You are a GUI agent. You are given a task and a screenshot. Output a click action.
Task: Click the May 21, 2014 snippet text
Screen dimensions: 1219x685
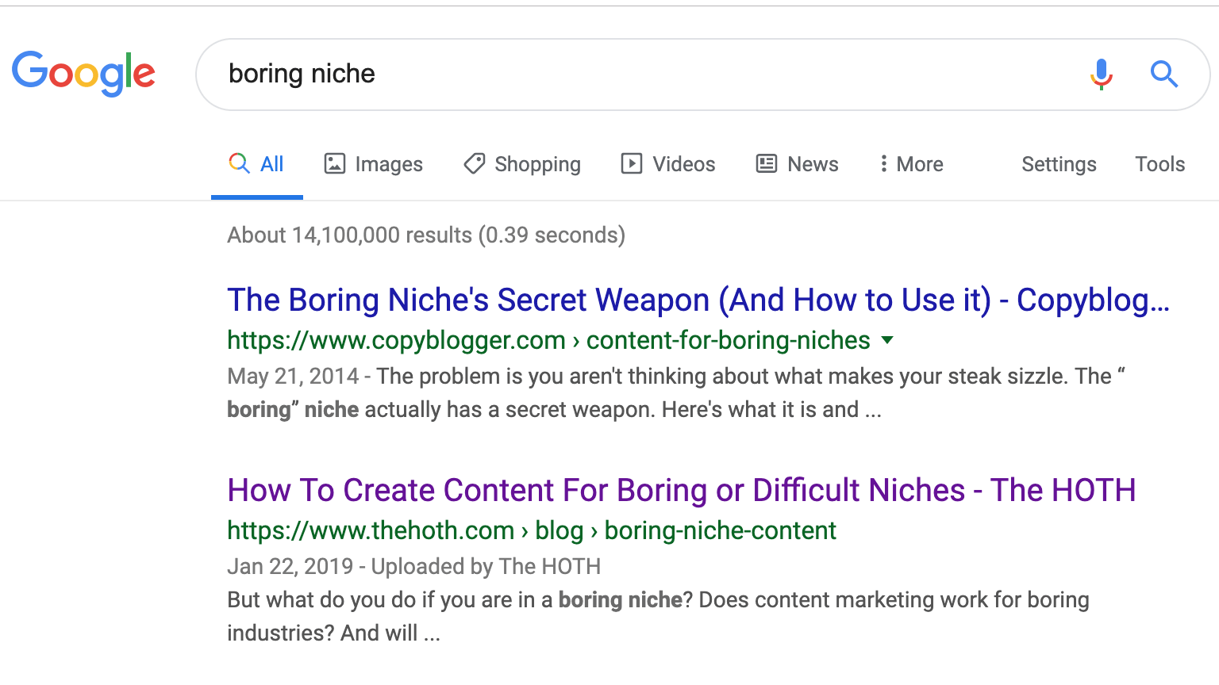[x=676, y=392]
